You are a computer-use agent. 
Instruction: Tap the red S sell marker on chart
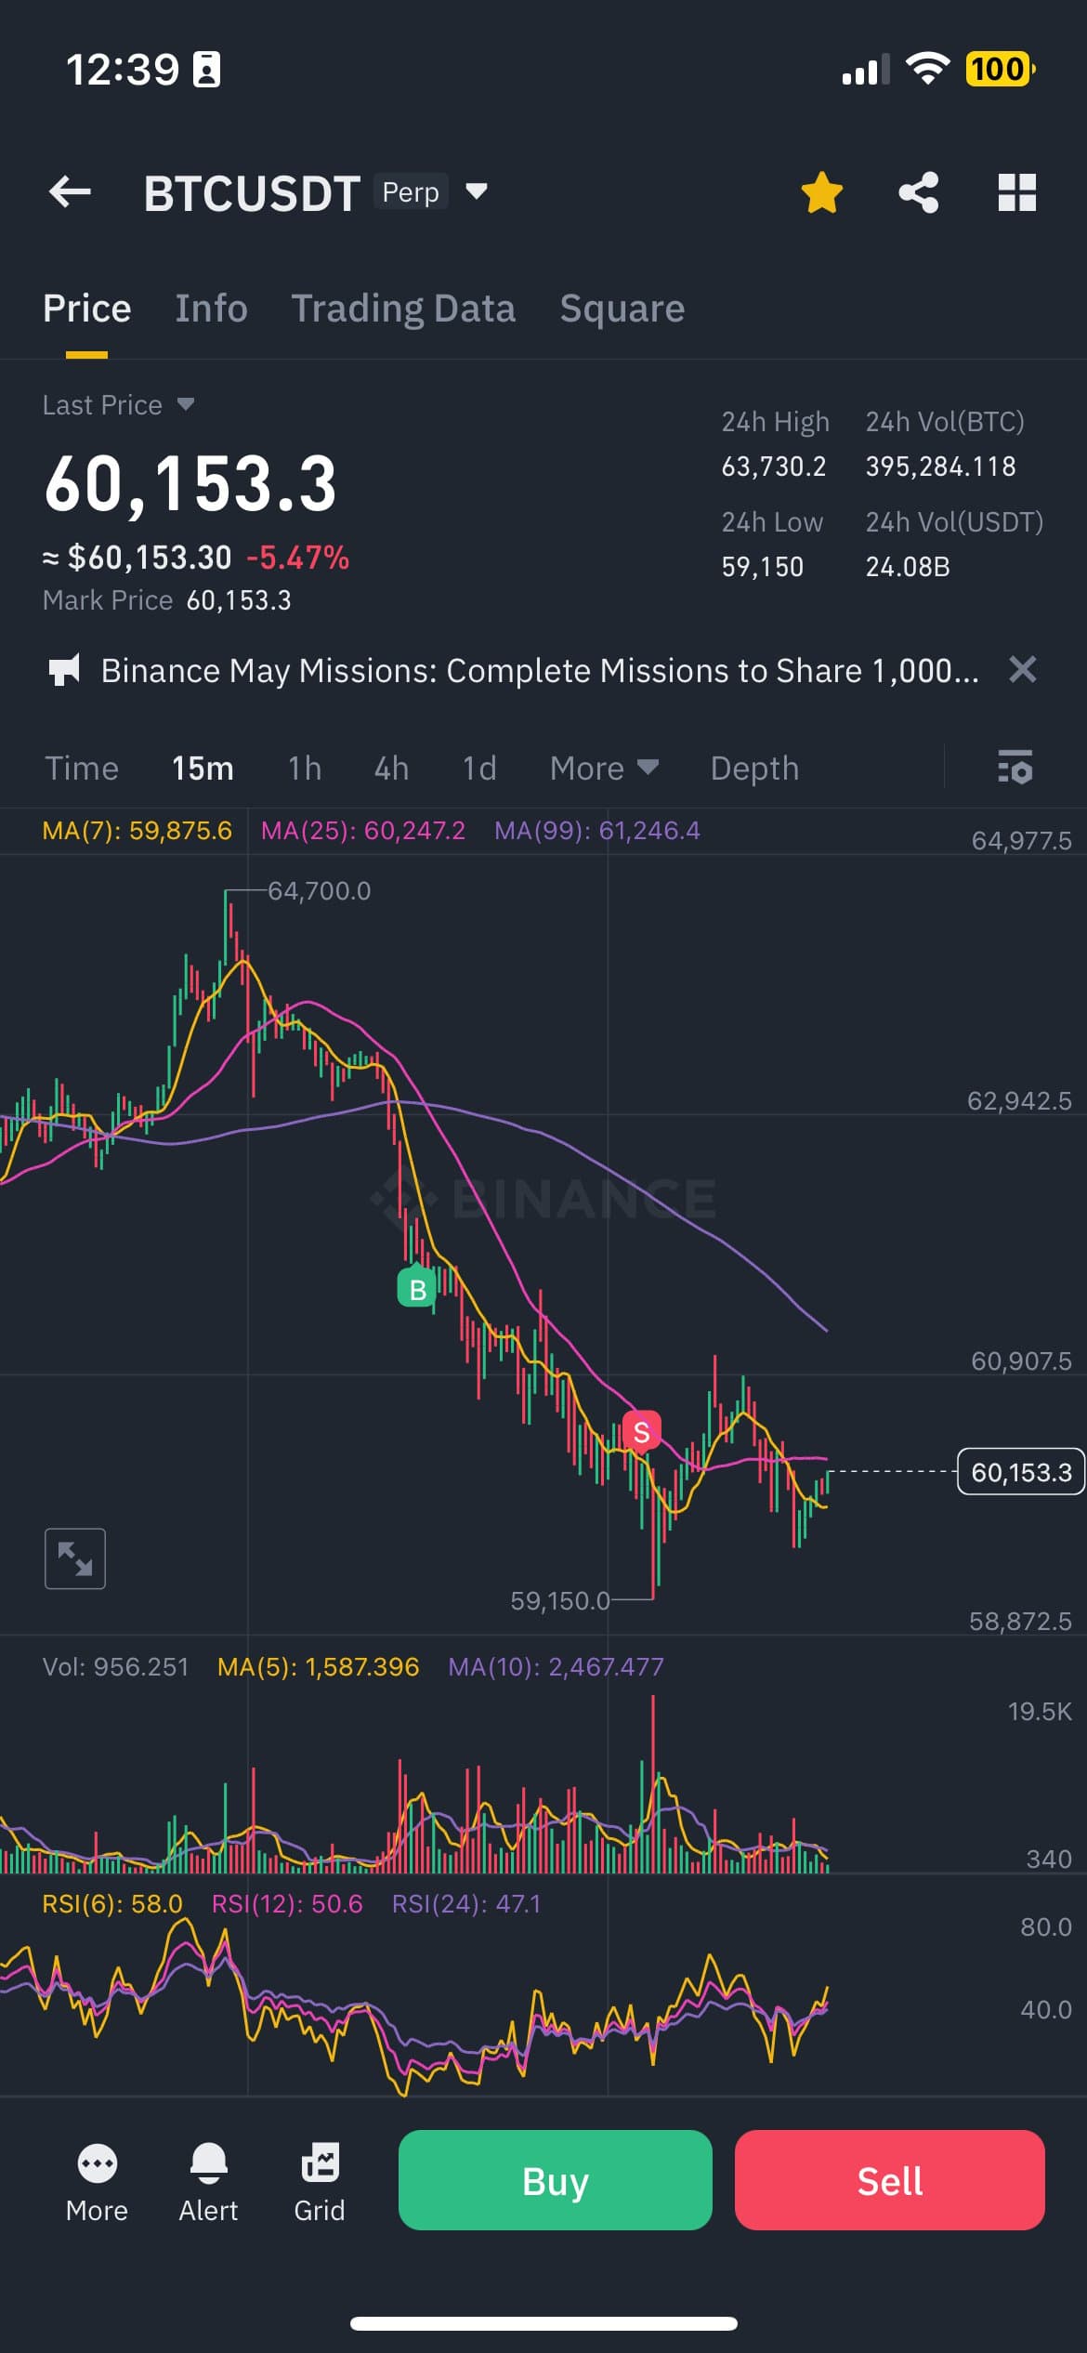641,1432
